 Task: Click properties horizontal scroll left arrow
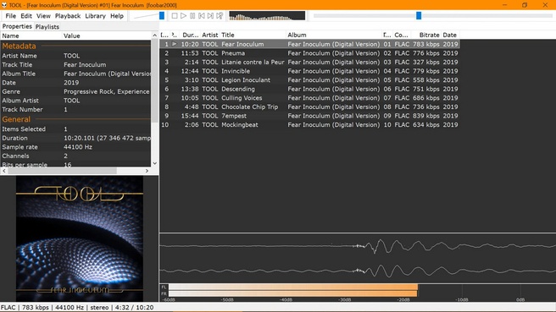pyautogui.click(x=4, y=171)
